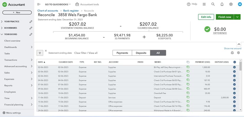The image size is (244, 117).
Task: Open the search magnifier icon
Action: tap(213, 4)
